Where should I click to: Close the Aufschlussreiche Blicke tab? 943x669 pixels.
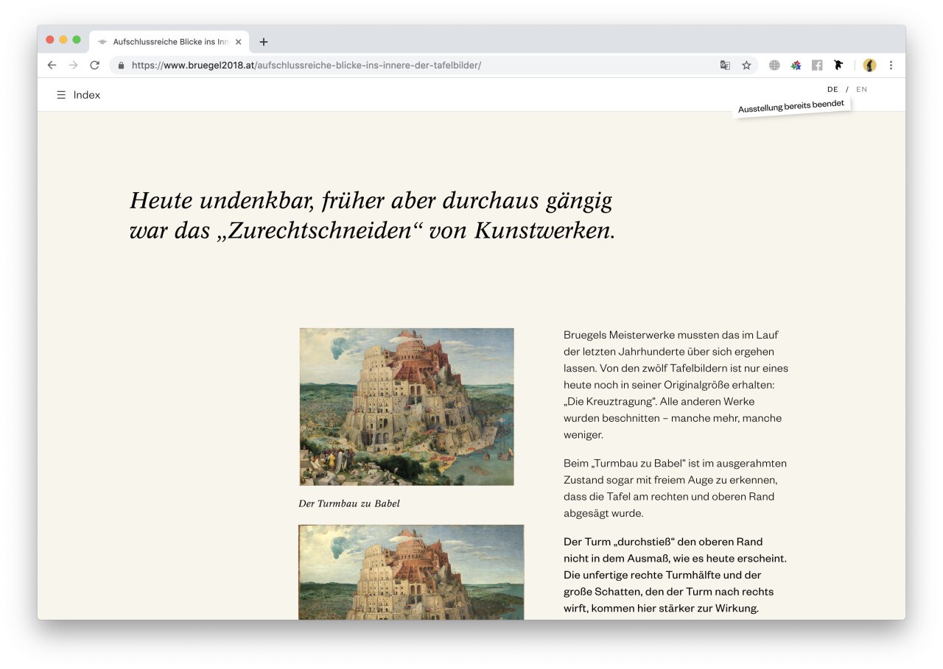point(238,42)
